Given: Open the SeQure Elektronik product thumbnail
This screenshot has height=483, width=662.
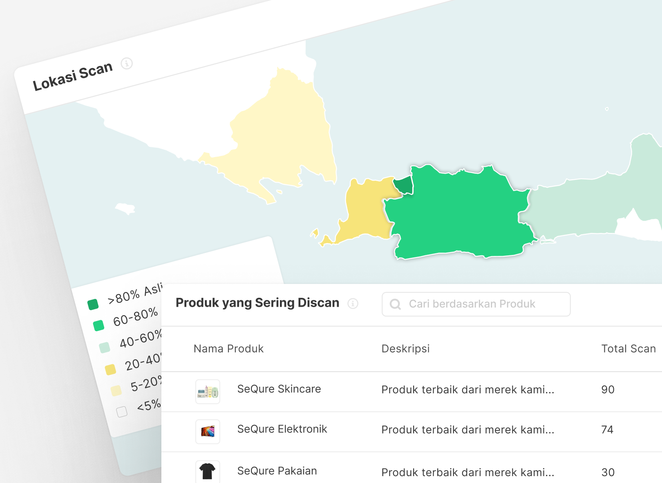Looking at the screenshot, I should click(208, 432).
